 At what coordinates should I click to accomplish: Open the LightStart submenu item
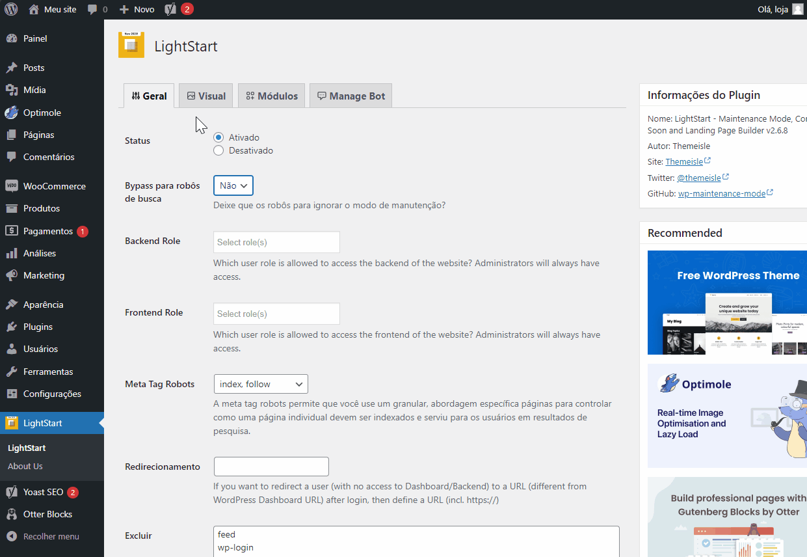[x=27, y=448]
